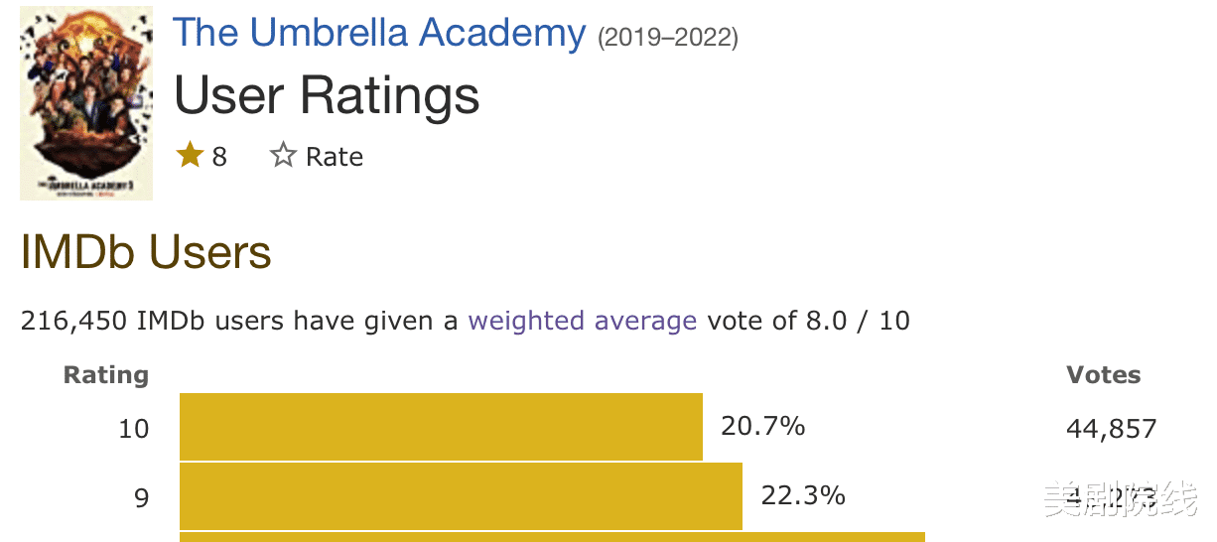
Task: Click the 44,857 vote count
Action: coord(1111,429)
